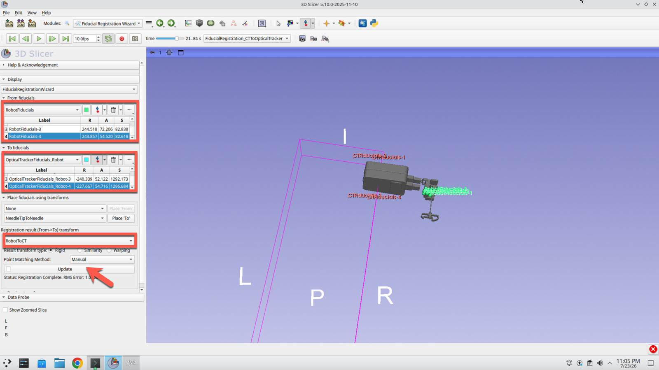Toggle place mode for RobotFiducials list
The image size is (659, 370).
[97, 110]
